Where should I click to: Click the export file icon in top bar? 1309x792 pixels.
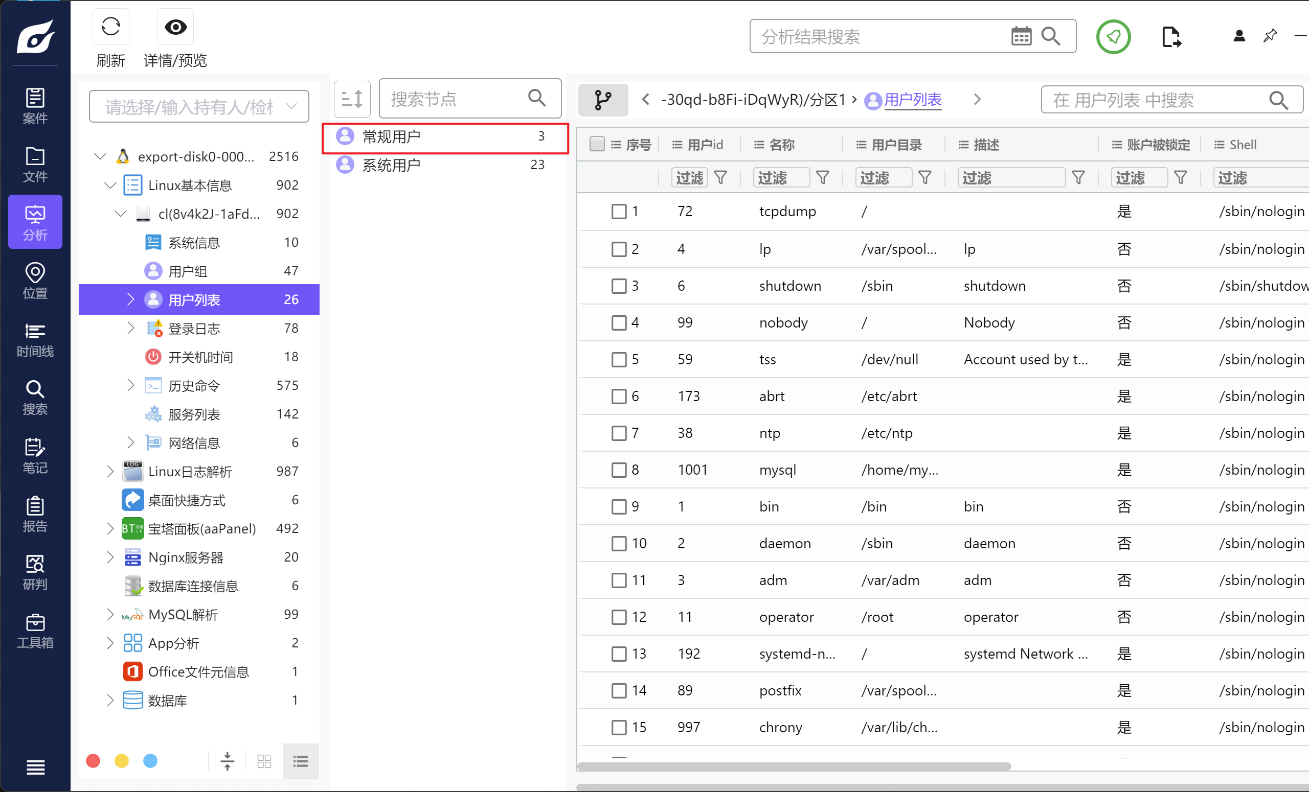point(1171,37)
